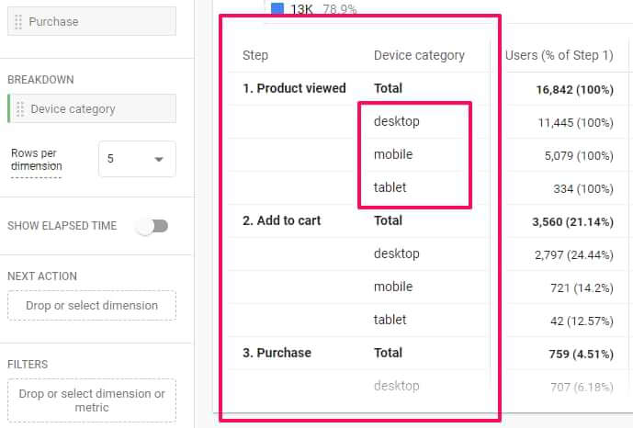633x428 pixels.
Task: Click the Users (% of Step 1) header
Action: tap(559, 55)
